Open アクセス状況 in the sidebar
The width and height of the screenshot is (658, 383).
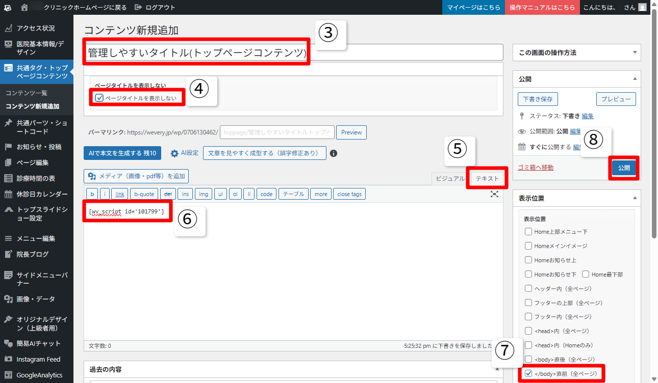click(x=36, y=28)
